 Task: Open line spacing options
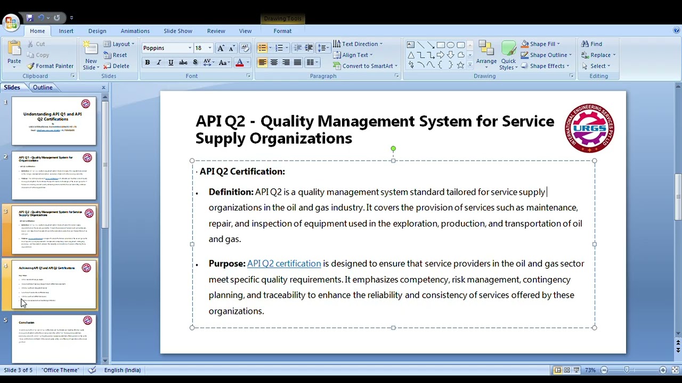click(x=323, y=48)
